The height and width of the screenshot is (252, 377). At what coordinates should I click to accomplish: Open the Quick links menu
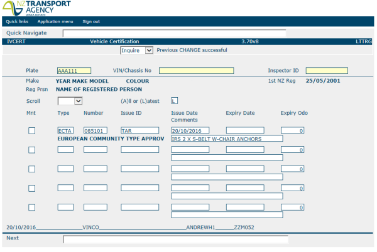click(17, 22)
